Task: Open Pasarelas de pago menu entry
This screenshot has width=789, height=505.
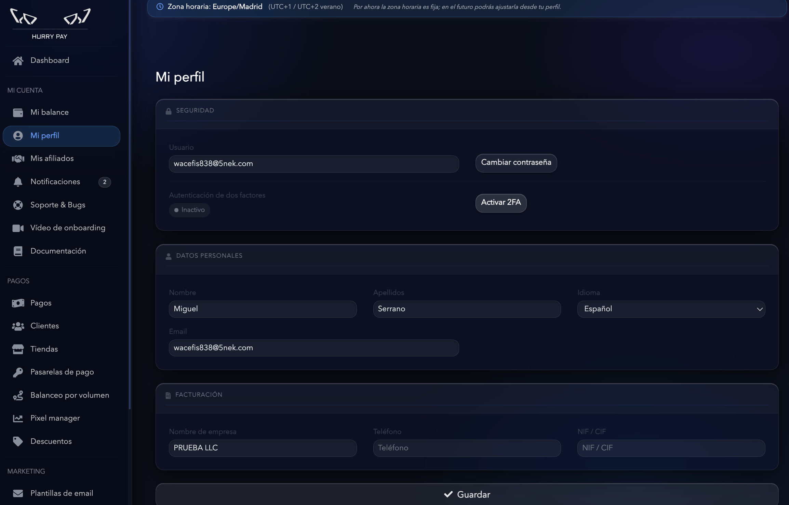Action: pos(62,372)
